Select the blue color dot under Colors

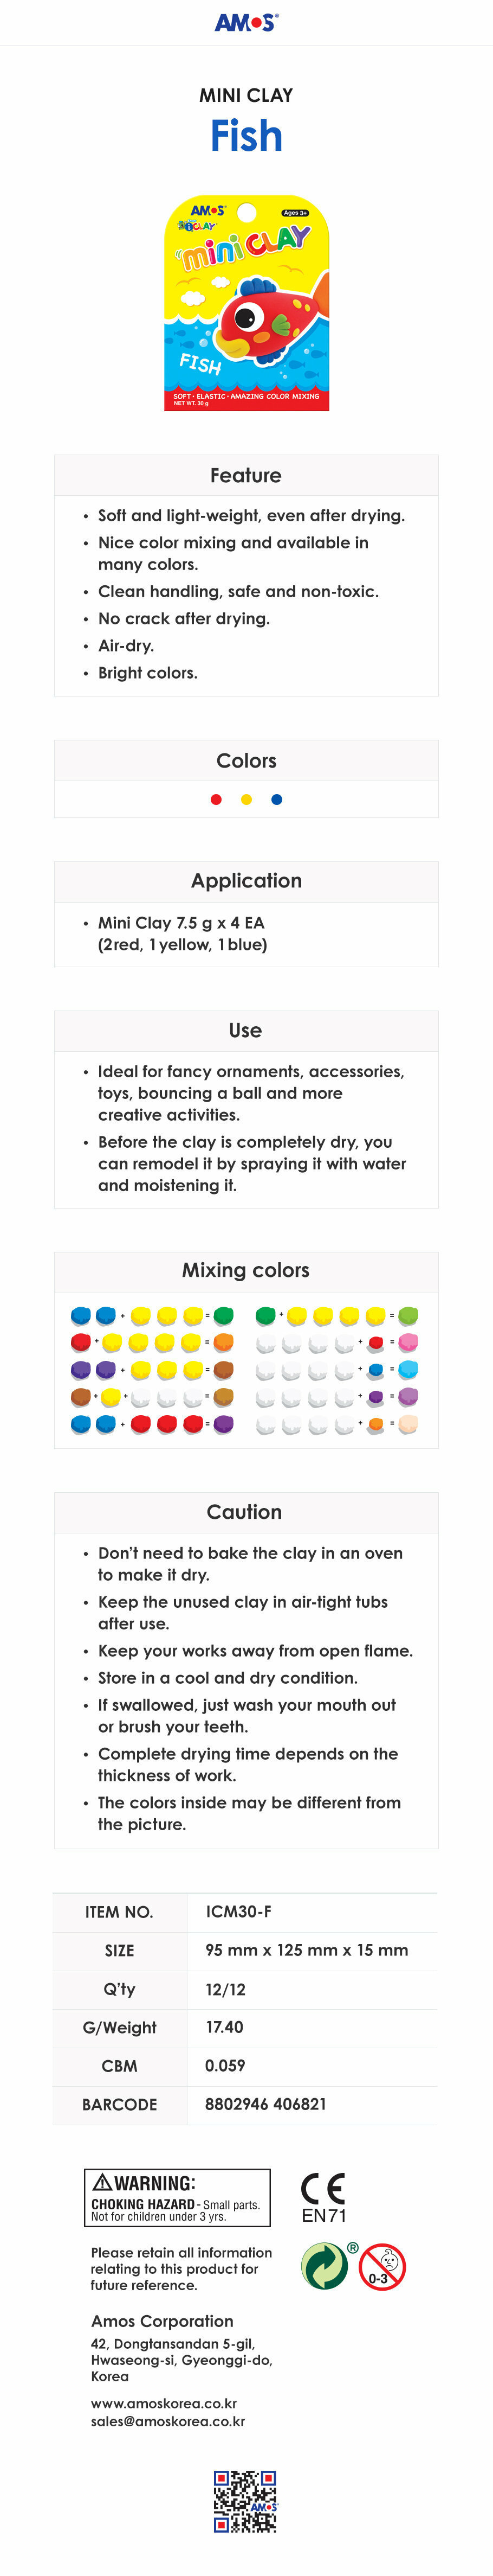coord(276,799)
